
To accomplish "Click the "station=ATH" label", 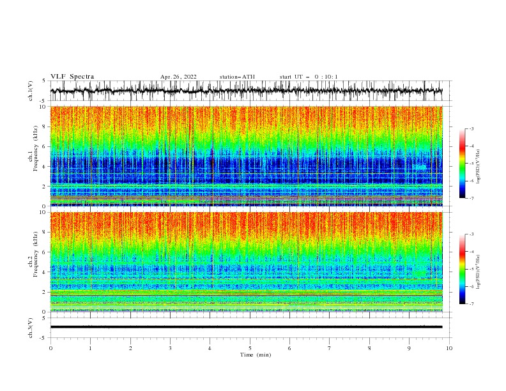I will pos(237,77).
